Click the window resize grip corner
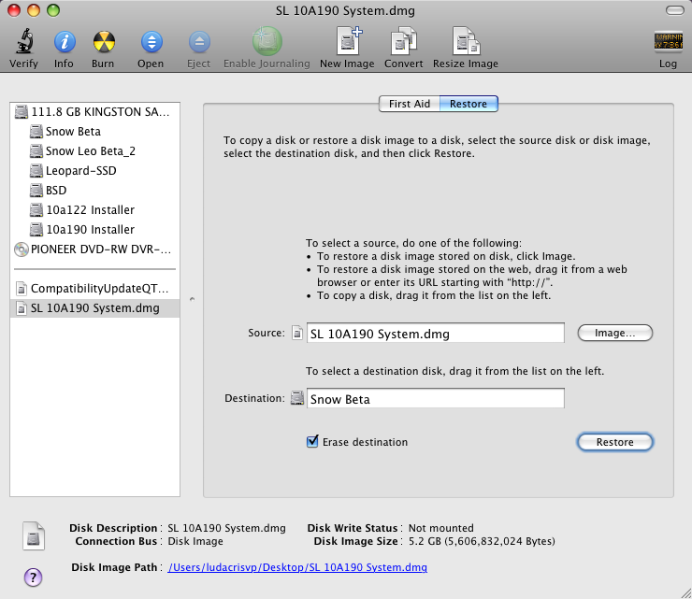Screen dimensions: 692x599 click(685, 592)
